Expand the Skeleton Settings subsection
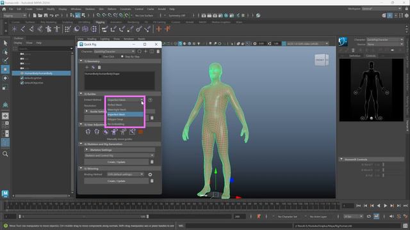 coord(87,150)
